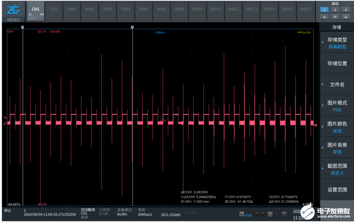Toggle the P group button

(335, 17)
